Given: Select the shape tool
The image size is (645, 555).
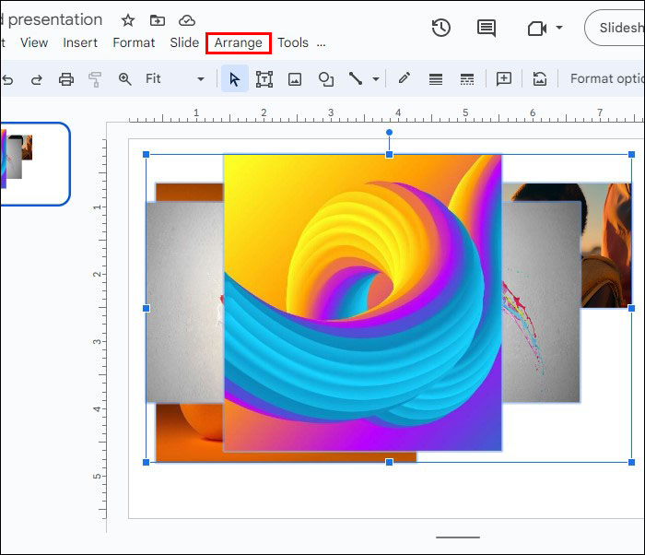Looking at the screenshot, I should click(x=325, y=79).
